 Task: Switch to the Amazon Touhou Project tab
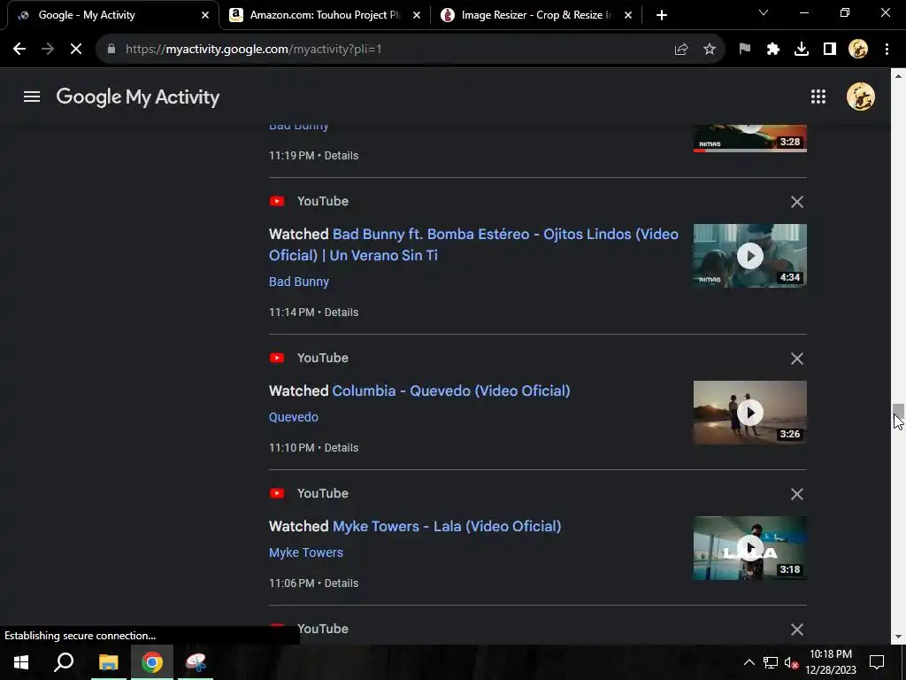[x=325, y=15]
